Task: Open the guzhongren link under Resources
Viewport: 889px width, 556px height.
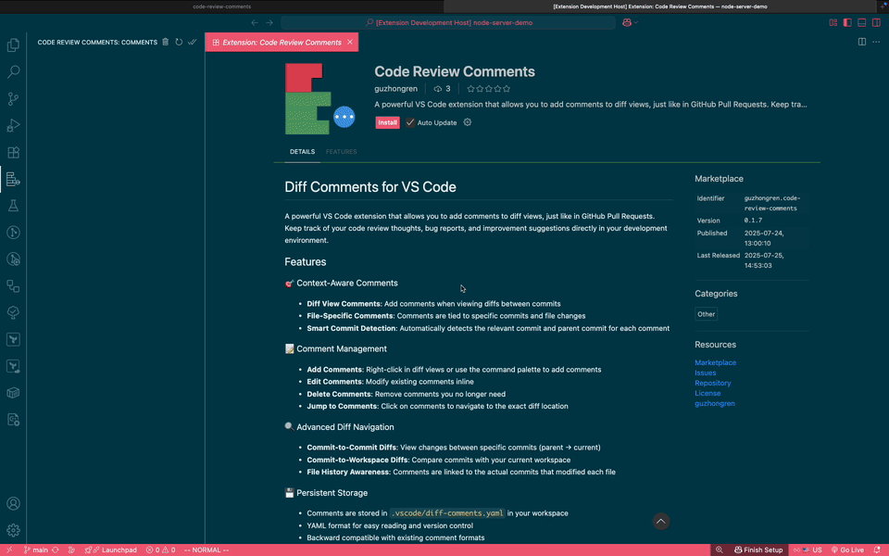Action: (714, 403)
